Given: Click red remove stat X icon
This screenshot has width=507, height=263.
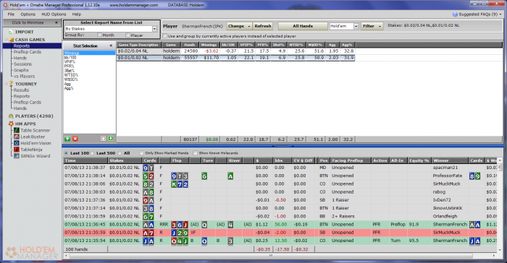Looking at the screenshot, I should (75, 139).
